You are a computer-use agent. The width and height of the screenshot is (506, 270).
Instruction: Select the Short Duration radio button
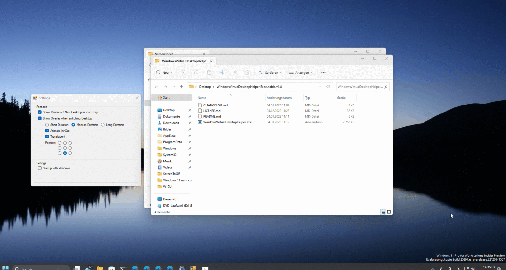[47, 125]
